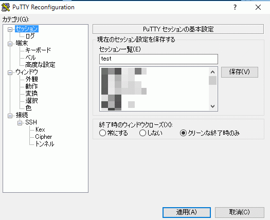Screen dimensions: 270x220
Task: Close the PuTTY Reconfiguration dialog
Action: coord(258,7)
